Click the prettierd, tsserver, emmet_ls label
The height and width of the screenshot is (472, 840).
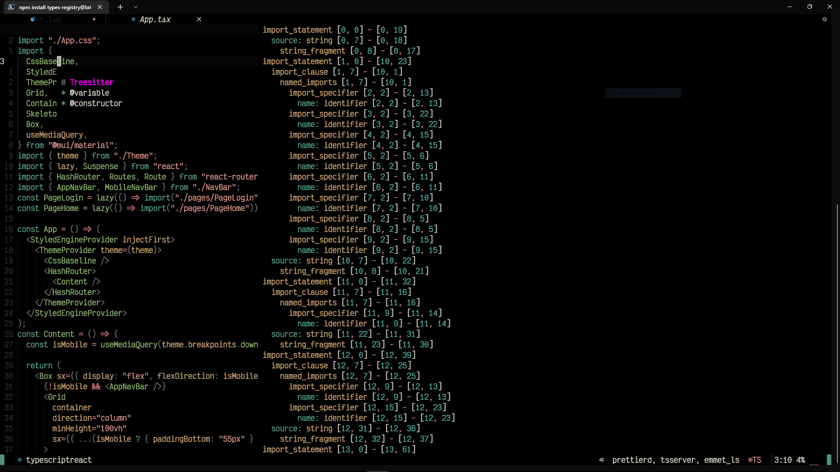[x=675, y=460]
